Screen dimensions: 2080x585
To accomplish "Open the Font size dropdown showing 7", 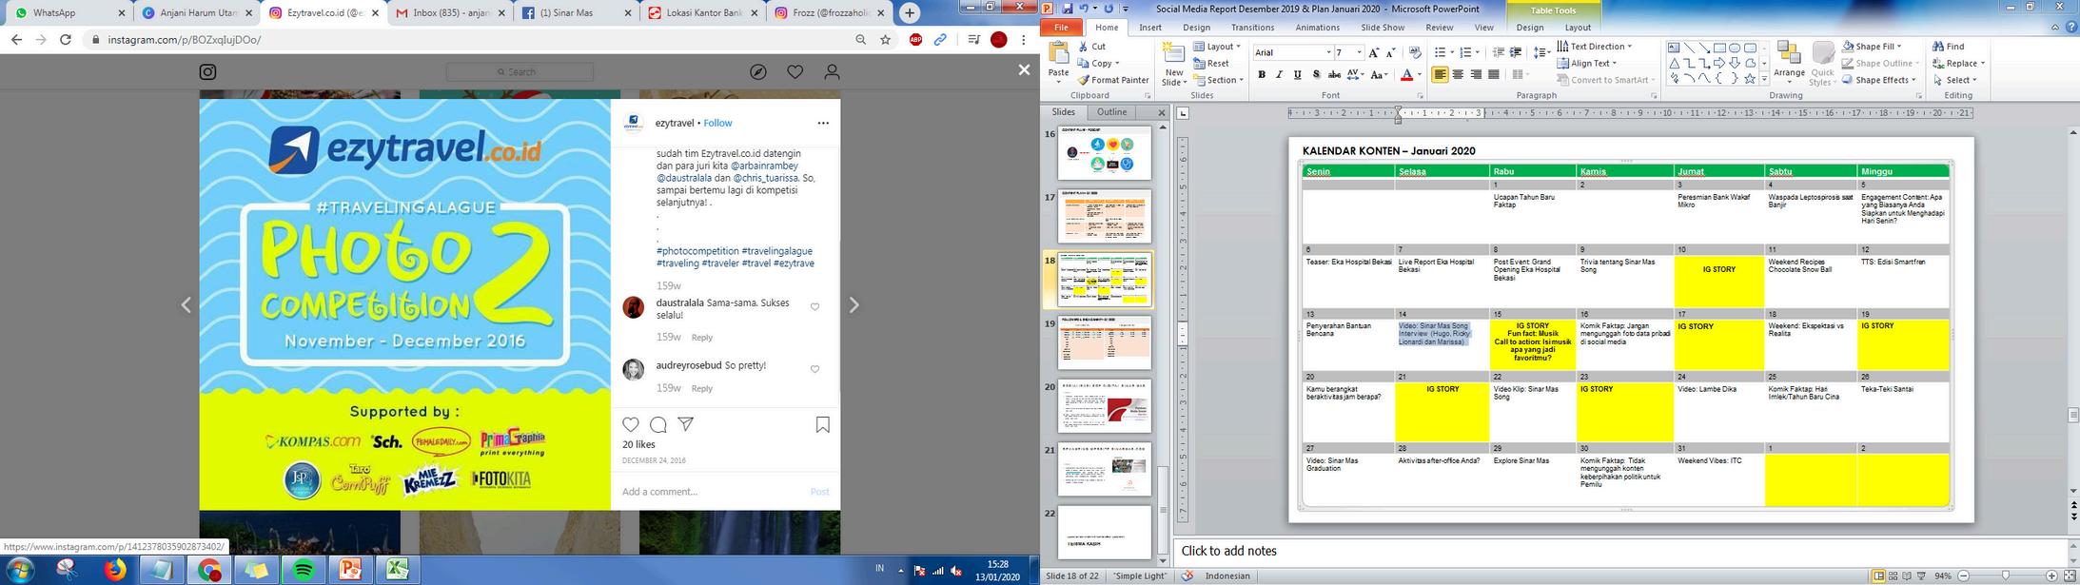I will coord(1359,52).
